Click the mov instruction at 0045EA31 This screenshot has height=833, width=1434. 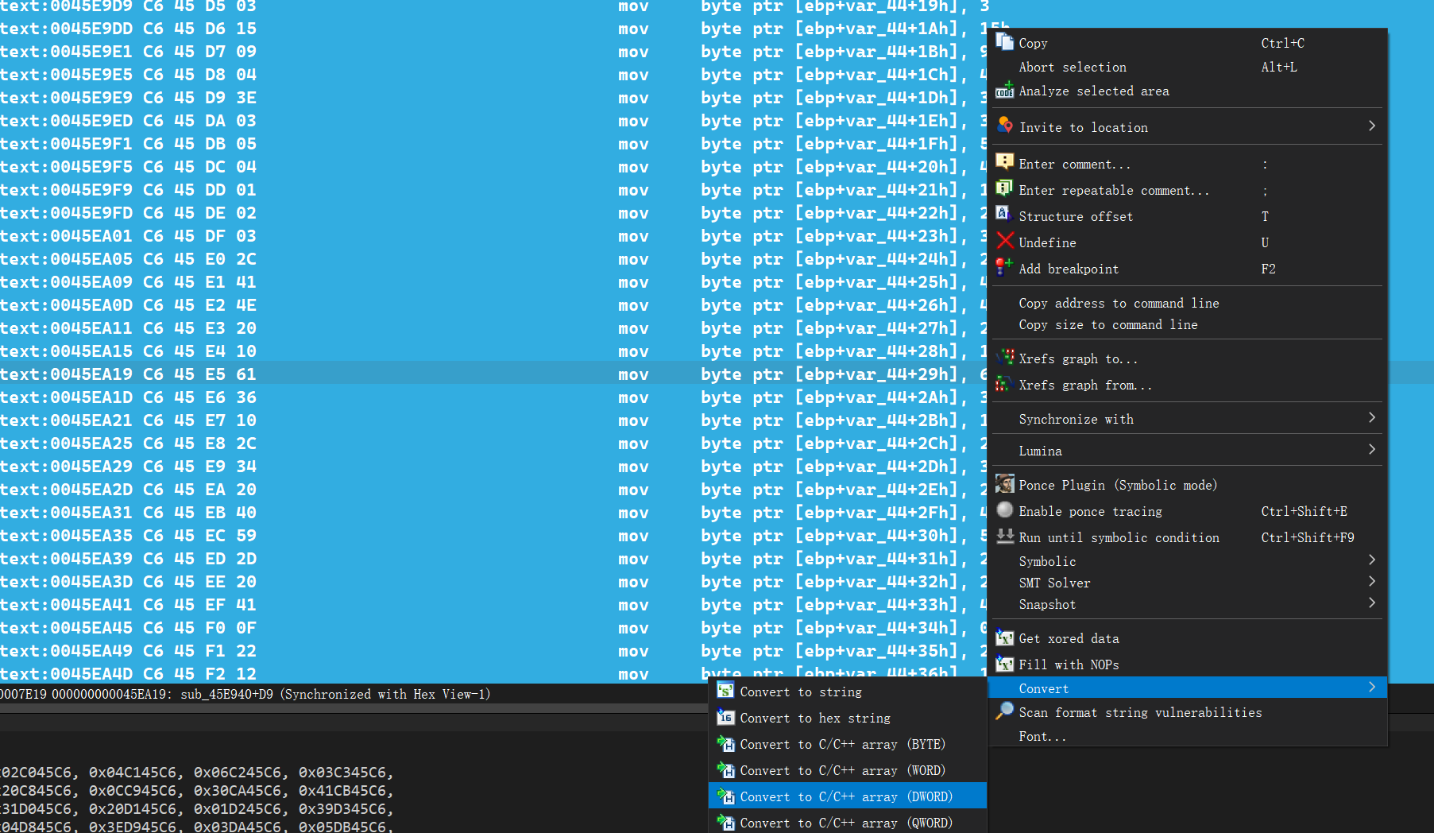[x=633, y=513]
